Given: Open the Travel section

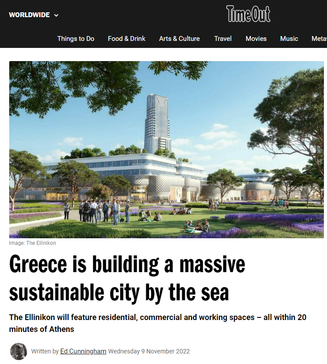Looking at the screenshot, I should pyautogui.click(x=223, y=39).
